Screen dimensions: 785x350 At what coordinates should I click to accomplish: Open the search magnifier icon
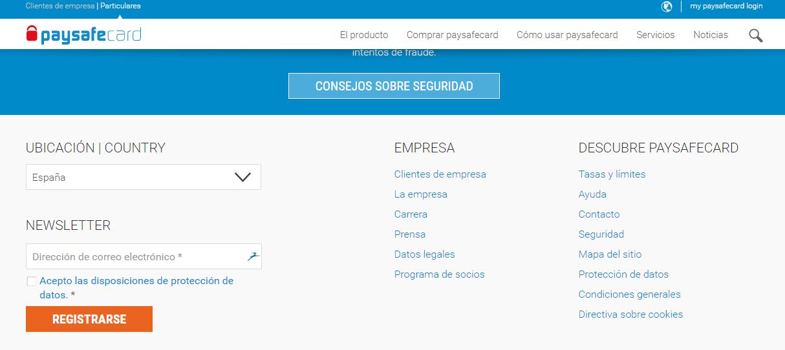coord(755,36)
